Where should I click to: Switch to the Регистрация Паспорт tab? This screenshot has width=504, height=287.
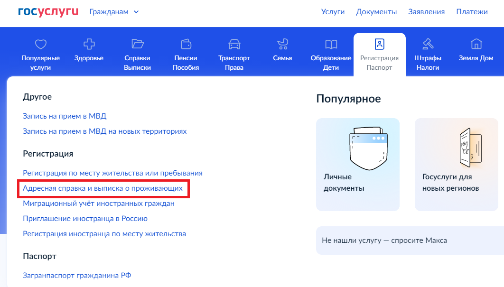click(379, 52)
